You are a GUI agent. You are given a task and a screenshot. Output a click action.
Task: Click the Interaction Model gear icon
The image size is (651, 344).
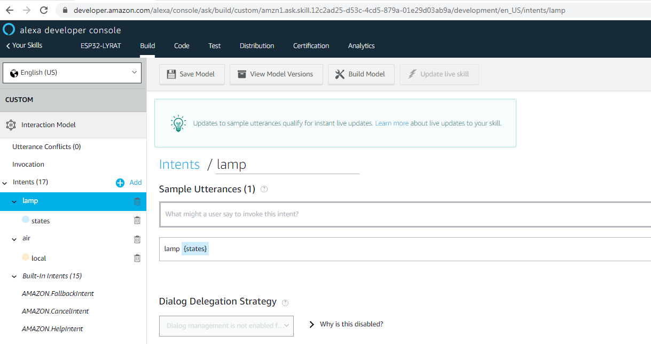11,125
